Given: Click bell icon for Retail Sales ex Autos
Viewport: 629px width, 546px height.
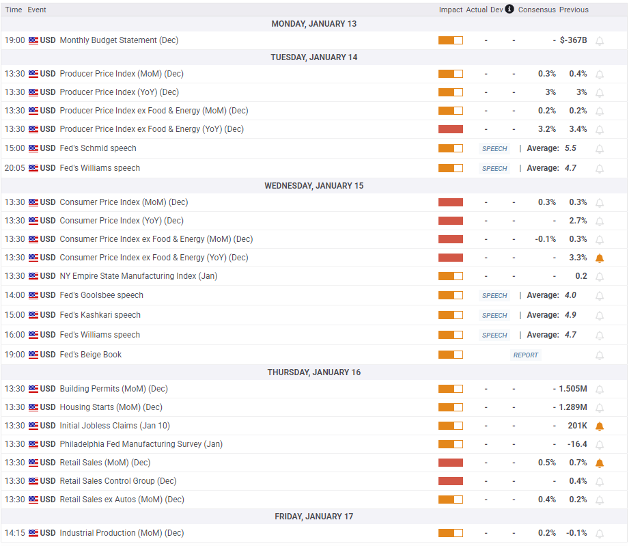Looking at the screenshot, I should click(x=600, y=501).
